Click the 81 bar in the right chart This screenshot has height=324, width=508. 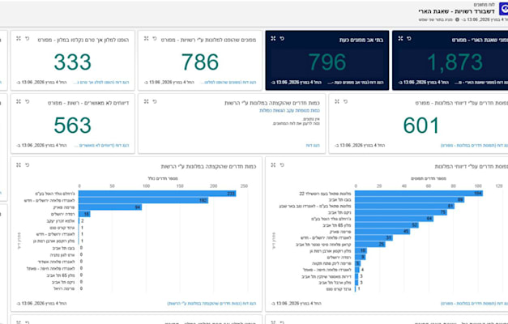tap(404, 206)
